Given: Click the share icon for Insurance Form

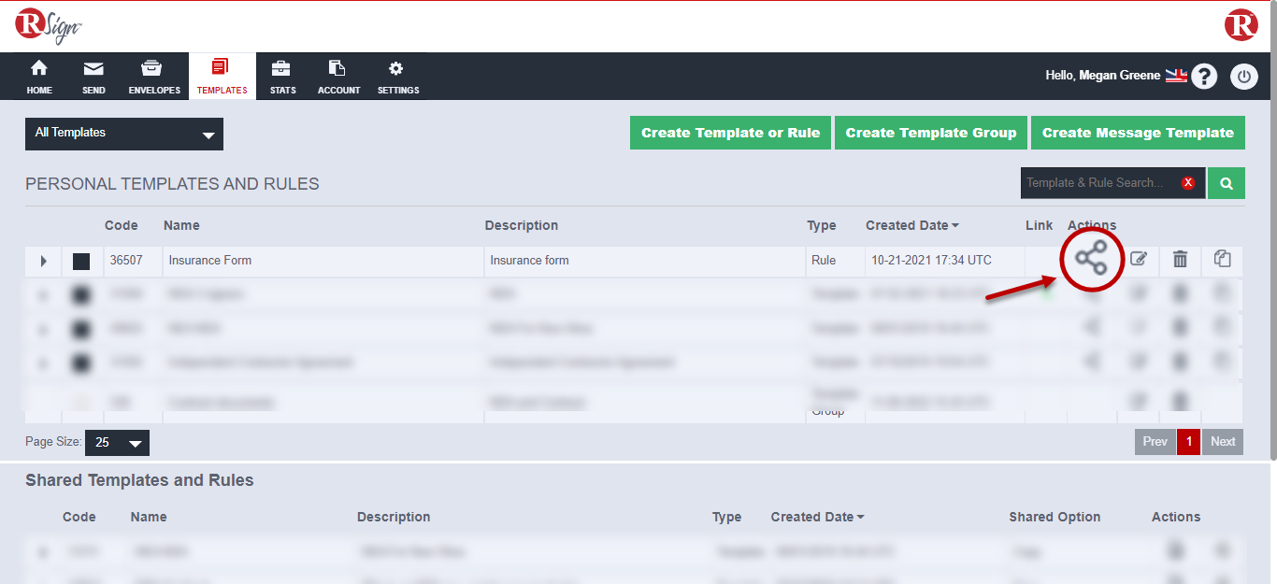Looking at the screenshot, I should [x=1090, y=259].
